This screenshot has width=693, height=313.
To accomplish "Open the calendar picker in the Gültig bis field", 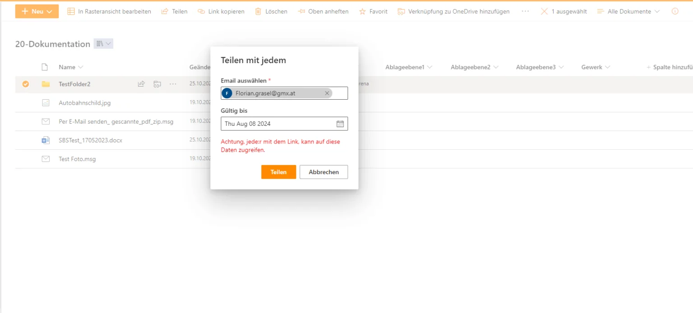I will point(341,124).
